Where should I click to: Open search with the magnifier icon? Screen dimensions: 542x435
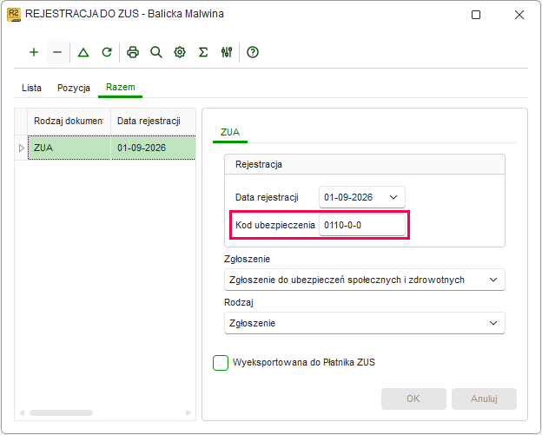156,52
